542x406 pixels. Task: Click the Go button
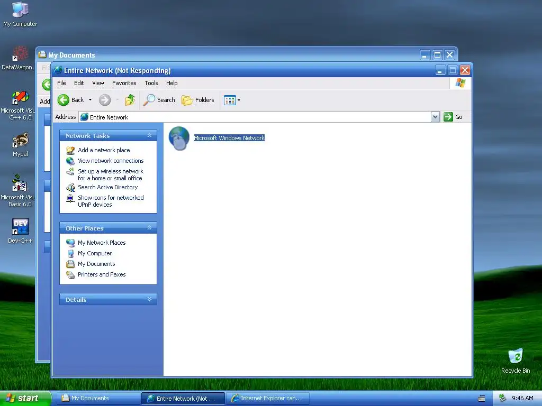[x=453, y=117]
